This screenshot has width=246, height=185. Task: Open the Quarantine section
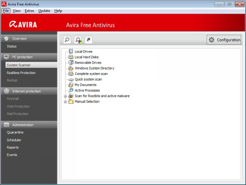(15, 132)
